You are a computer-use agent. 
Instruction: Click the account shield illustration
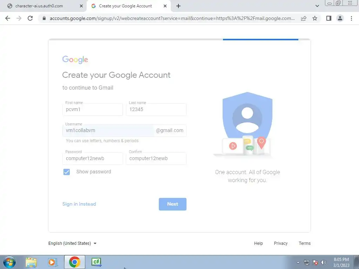(247, 124)
